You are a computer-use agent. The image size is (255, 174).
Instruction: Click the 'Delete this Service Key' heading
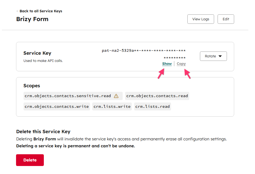tap(43, 132)
